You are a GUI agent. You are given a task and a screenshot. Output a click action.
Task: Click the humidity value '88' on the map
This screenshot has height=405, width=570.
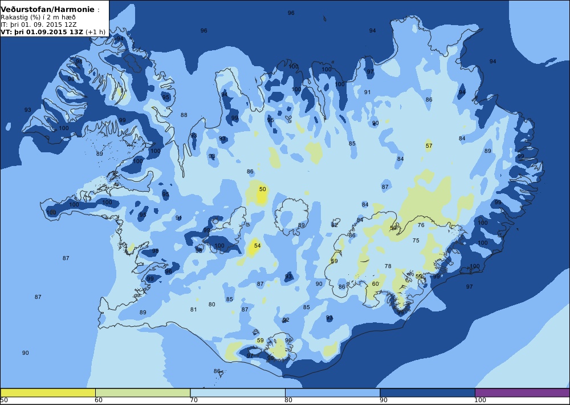(184, 115)
